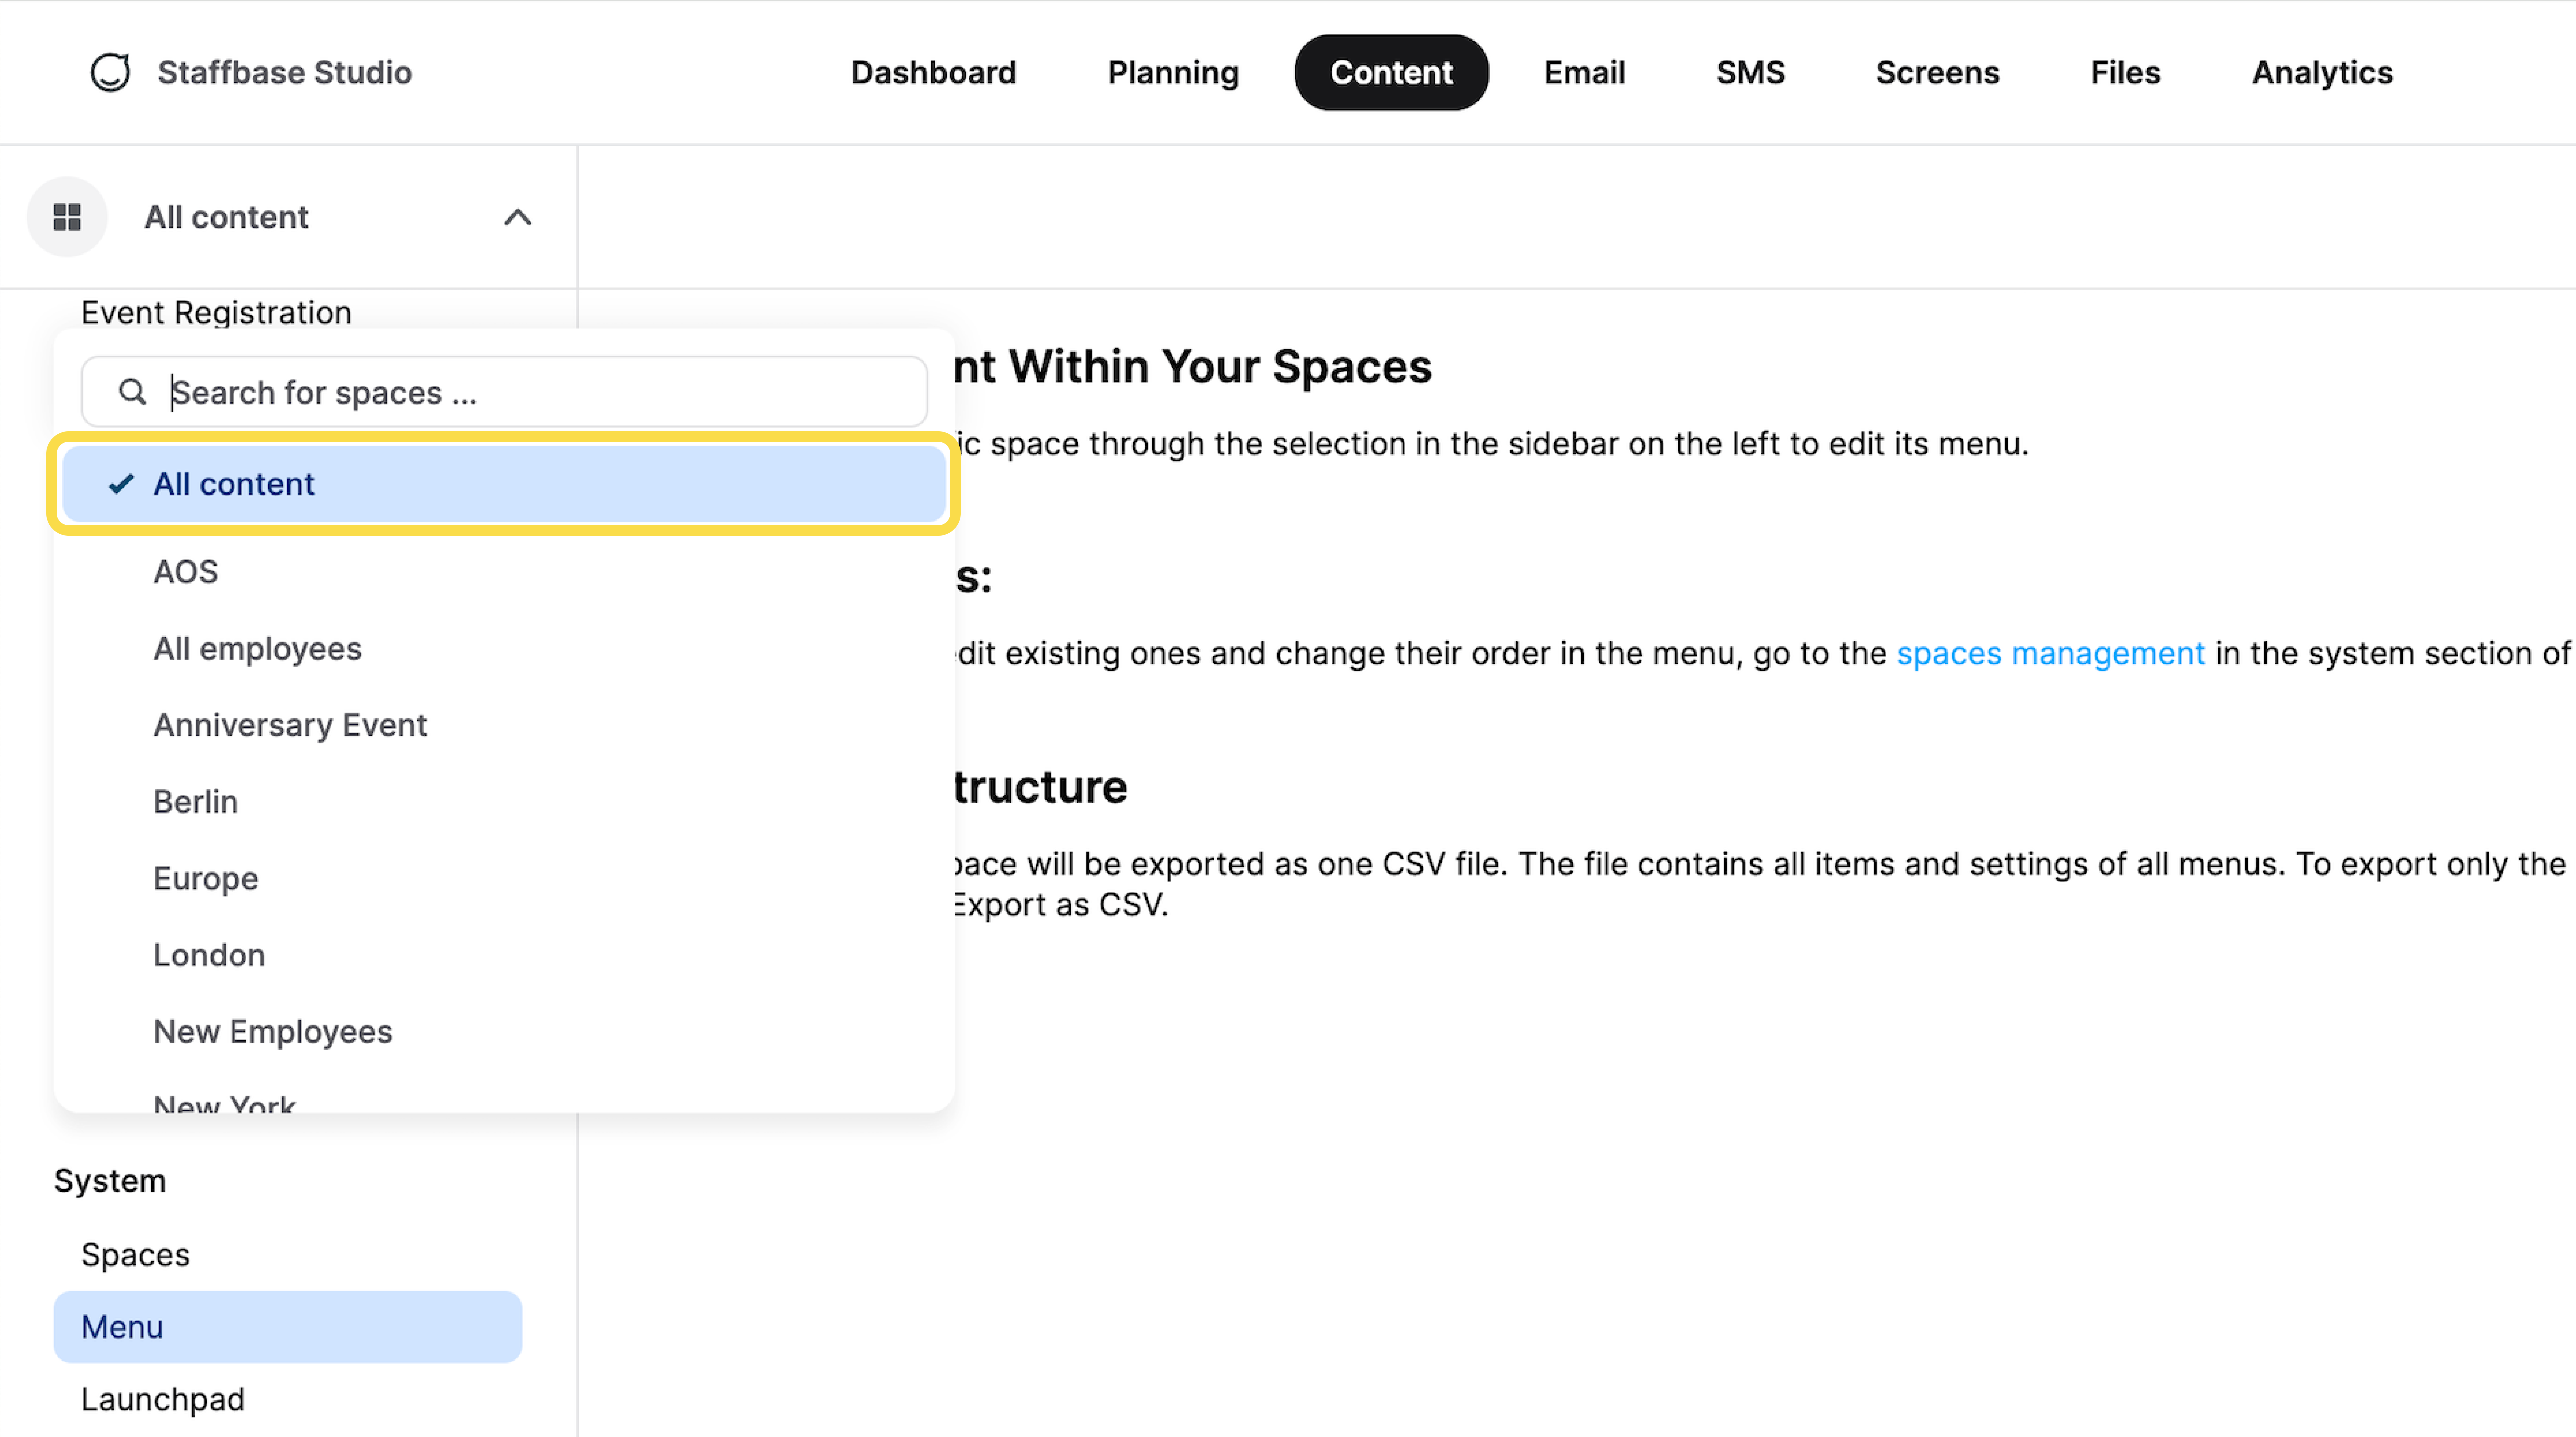
Task: Open the Dashboard tab
Action: click(x=933, y=72)
